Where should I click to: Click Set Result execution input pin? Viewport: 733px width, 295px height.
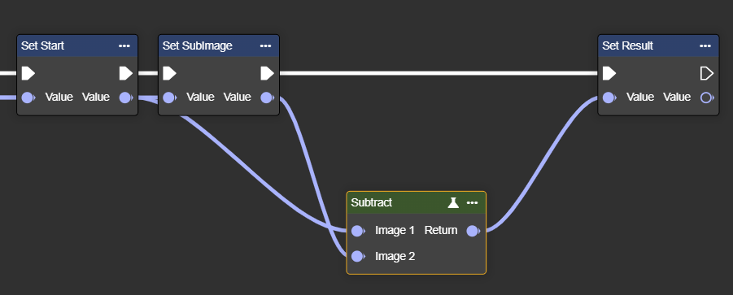pyautogui.click(x=609, y=73)
